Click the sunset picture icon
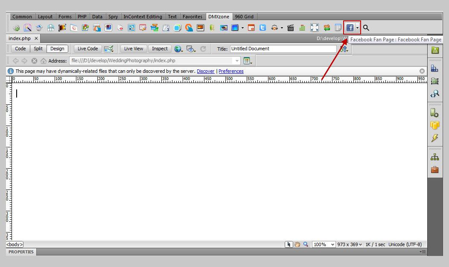Image resolution: width=449 pixels, height=267 pixels. tap(200, 28)
